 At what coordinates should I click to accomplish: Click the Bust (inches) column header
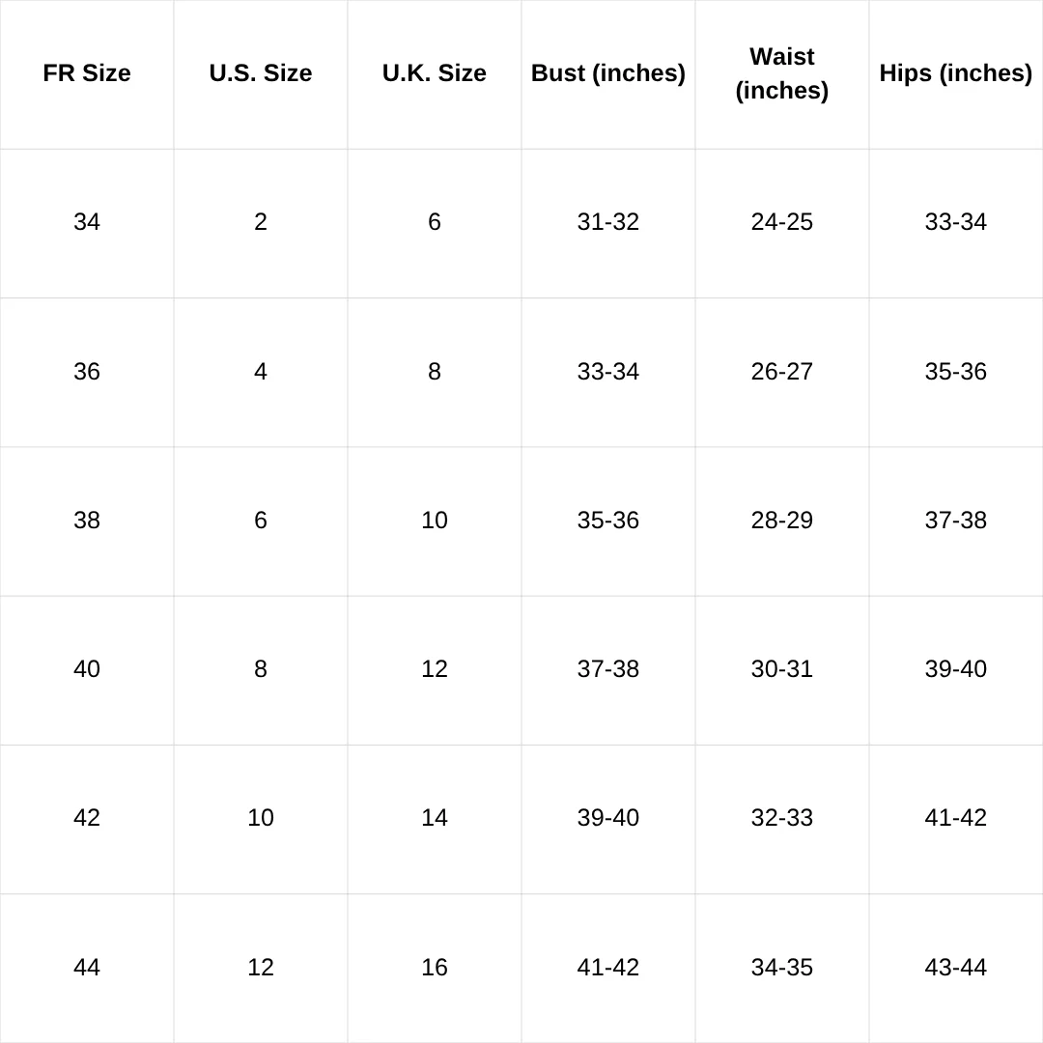pos(608,73)
